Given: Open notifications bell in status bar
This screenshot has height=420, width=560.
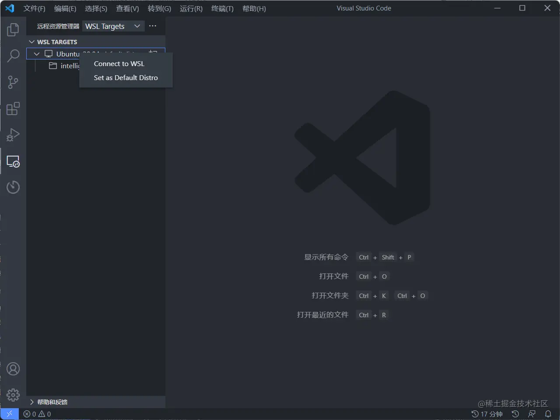Looking at the screenshot, I should (x=548, y=414).
